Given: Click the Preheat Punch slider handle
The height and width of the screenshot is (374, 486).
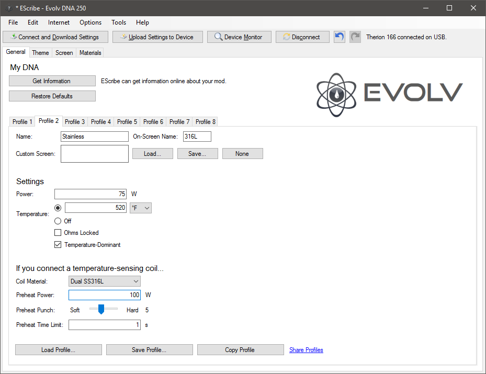Looking at the screenshot, I should click(101, 310).
